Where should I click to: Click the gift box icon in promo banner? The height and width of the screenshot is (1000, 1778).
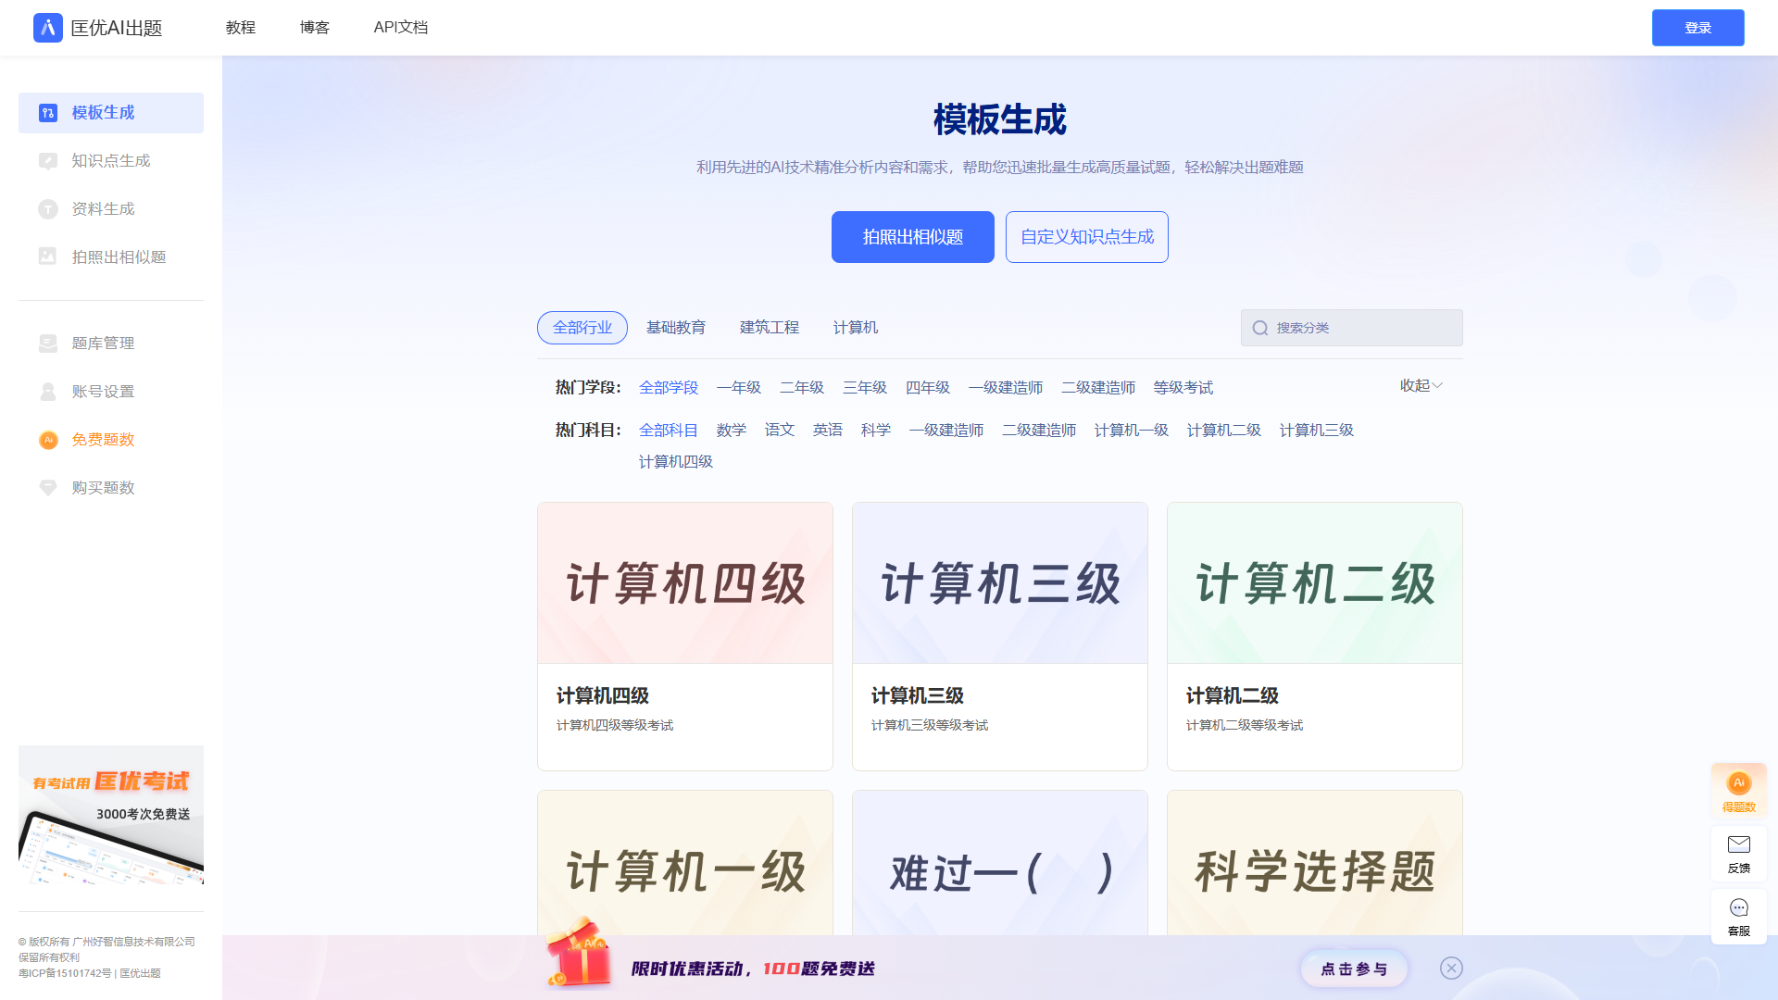pyautogui.click(x=579, y=953)
